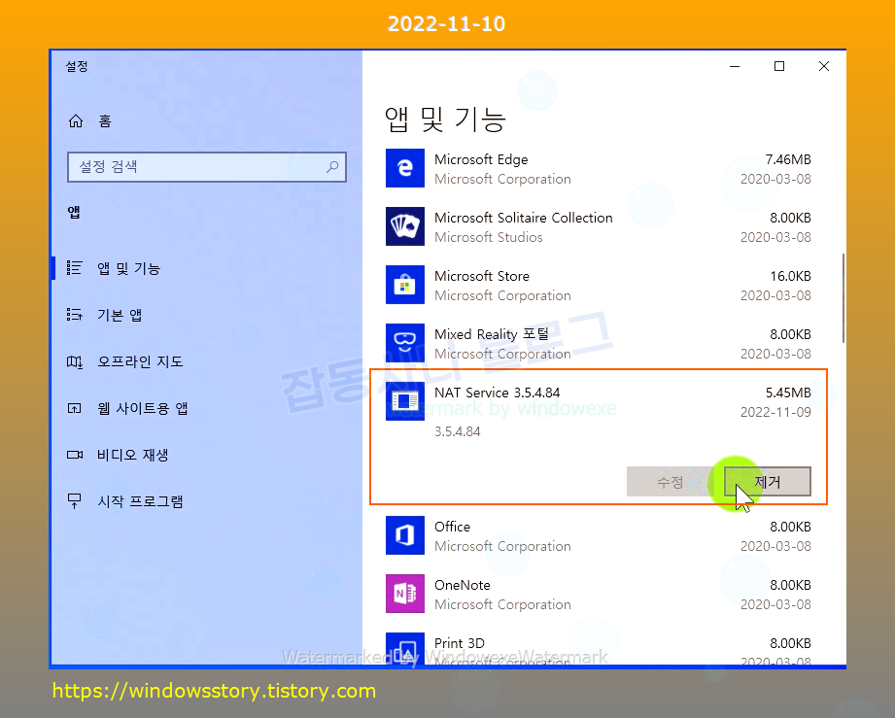Select the Print 3D list entry
The image size is (895, 718).
599,648
